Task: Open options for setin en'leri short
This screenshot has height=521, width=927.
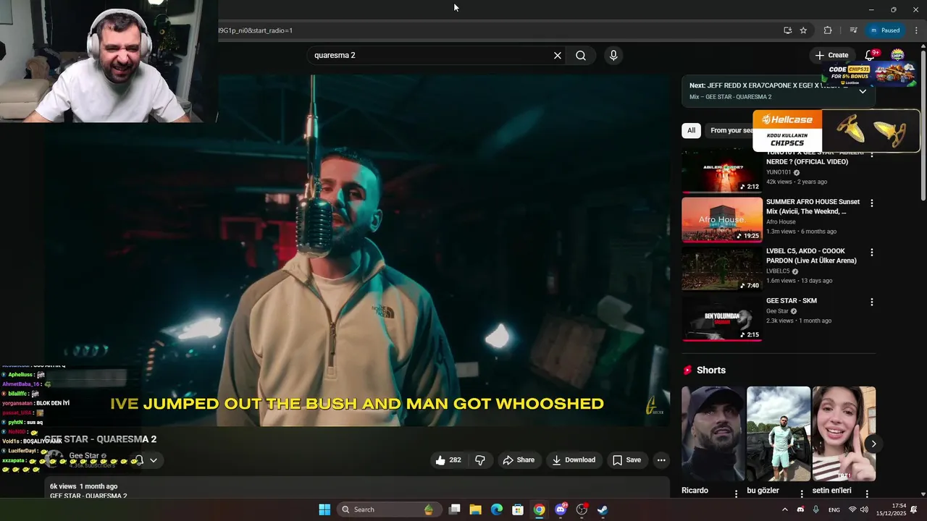Action: [867, 493]
